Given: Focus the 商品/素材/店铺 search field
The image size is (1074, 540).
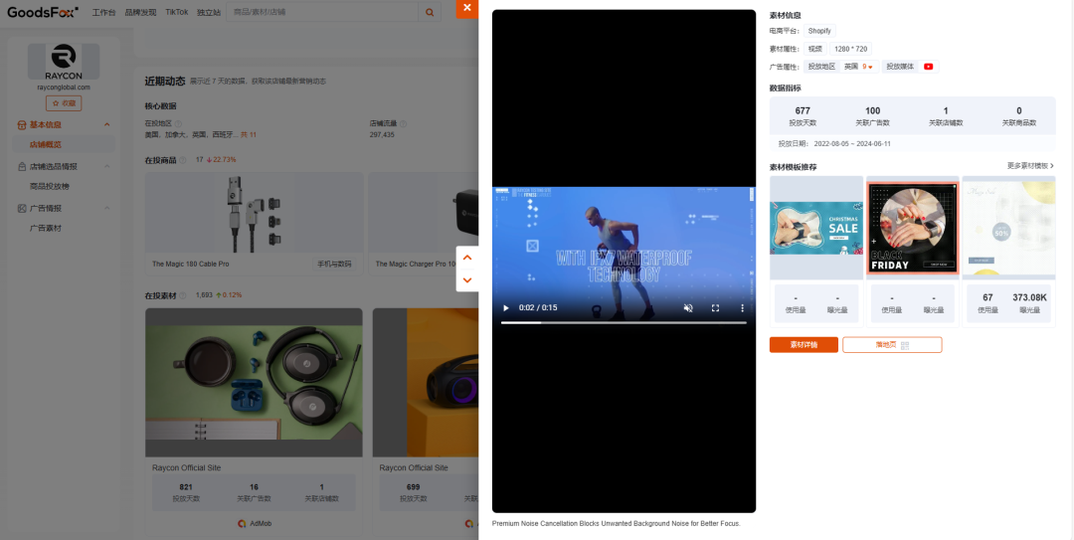Looking at the screenshot, I should tap(322, 12).
